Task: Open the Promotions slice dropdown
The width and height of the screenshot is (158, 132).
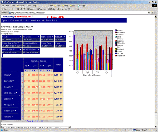Action: click(x=53, y=37)
